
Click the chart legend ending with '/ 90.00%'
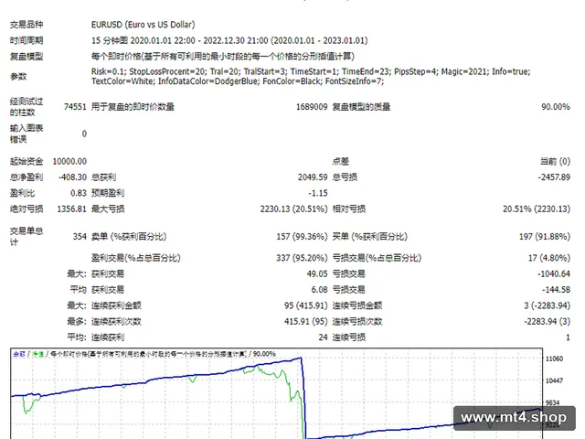click(x=144, y=354)
